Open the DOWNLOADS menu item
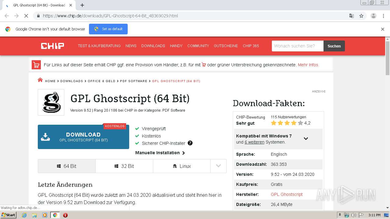 pyautogui.click(x=153, y=46)
